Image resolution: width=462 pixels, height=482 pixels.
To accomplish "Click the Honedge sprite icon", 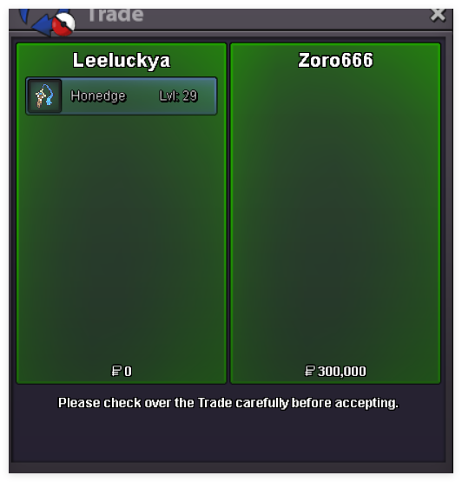I will [45, 96].
